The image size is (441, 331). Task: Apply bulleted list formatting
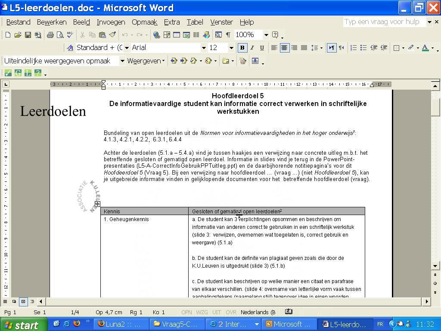tap(363, 48)
